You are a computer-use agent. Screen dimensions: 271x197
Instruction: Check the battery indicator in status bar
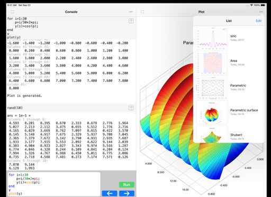pyautogui.click(x=263, y=5)
